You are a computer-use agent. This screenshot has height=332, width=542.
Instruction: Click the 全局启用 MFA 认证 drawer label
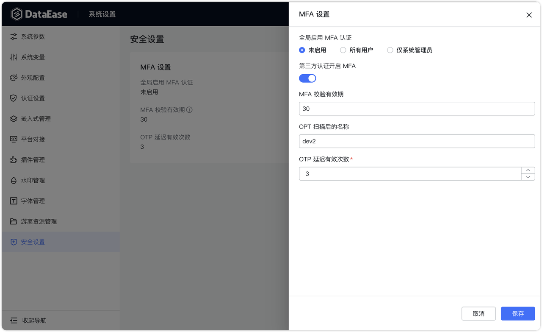point(325,38)
